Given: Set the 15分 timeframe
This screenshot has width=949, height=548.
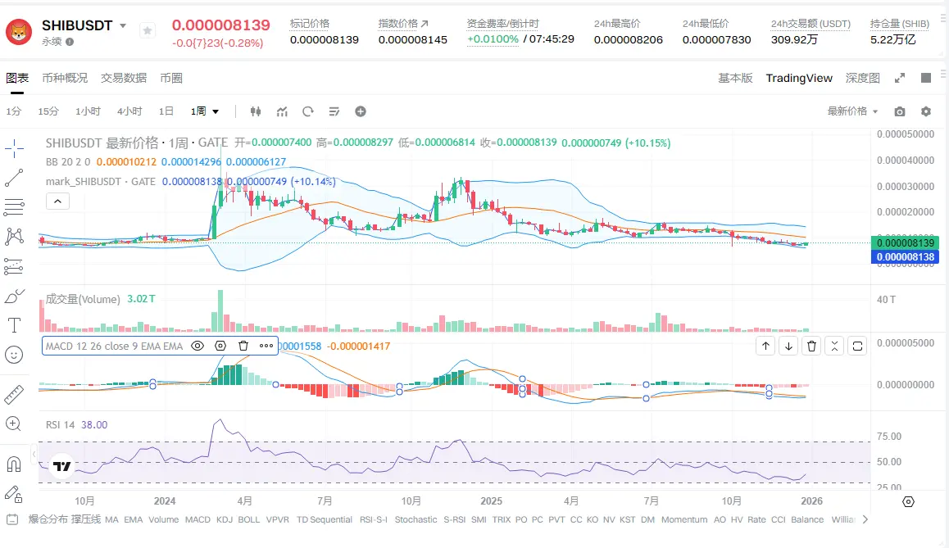Looking at the screenshot, I should coord(48,111).
